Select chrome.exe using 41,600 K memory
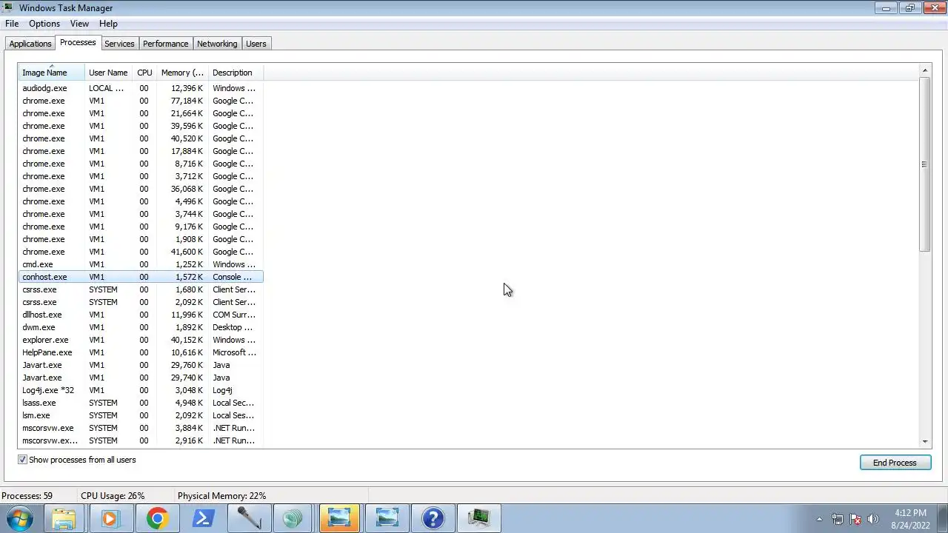 (141, 252)
